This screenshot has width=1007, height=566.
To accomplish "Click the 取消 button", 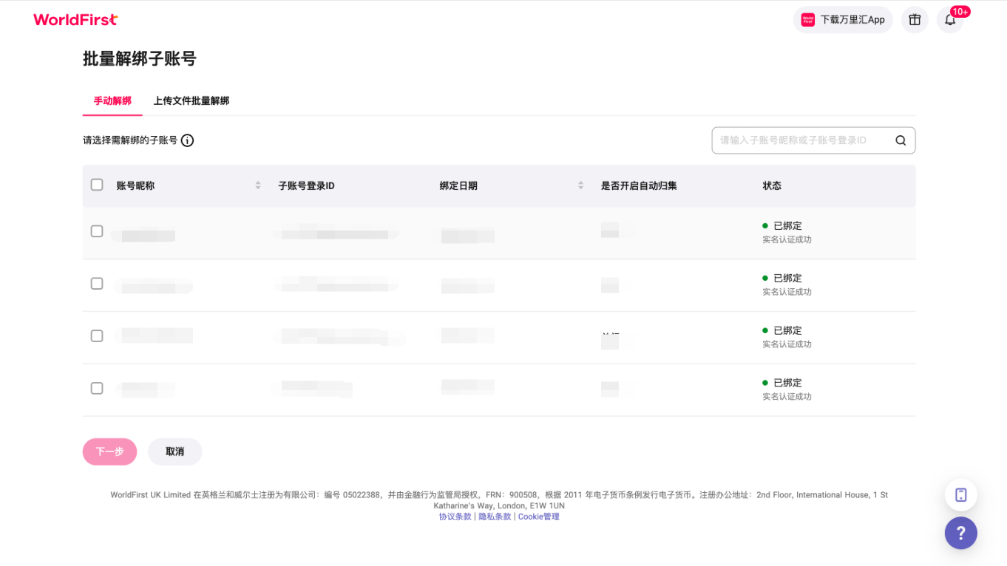I will pos(174,451).
